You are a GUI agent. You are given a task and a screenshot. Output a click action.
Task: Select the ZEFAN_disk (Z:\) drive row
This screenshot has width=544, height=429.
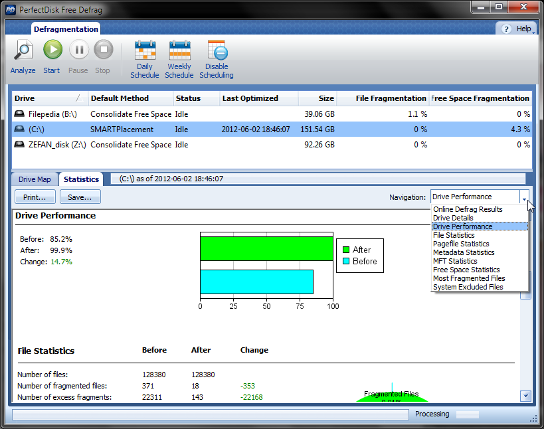(x=272, y=145)
